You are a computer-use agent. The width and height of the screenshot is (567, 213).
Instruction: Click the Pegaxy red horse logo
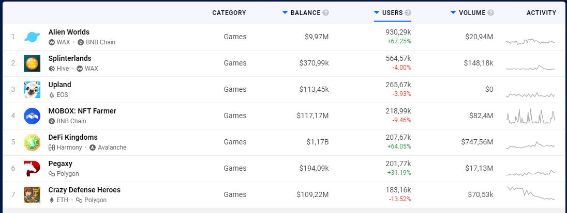coord(32,169)
